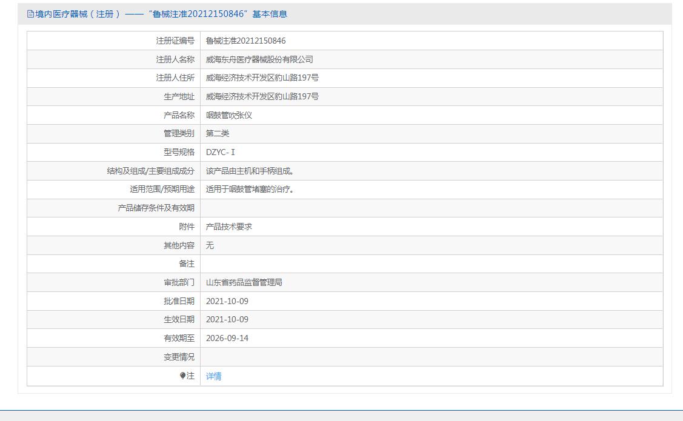Viewport: 683px width, 421px height.
Task: Select the value 无 in 其他内容 row
Action: [x=210, y=245]
